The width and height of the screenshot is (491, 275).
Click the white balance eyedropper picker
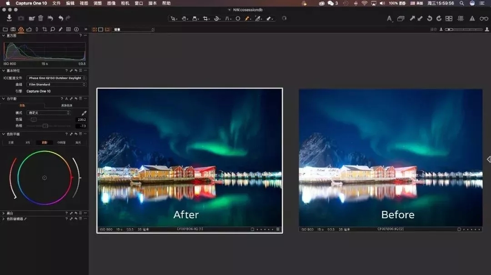pyautogui.click(x=84, y=113)
